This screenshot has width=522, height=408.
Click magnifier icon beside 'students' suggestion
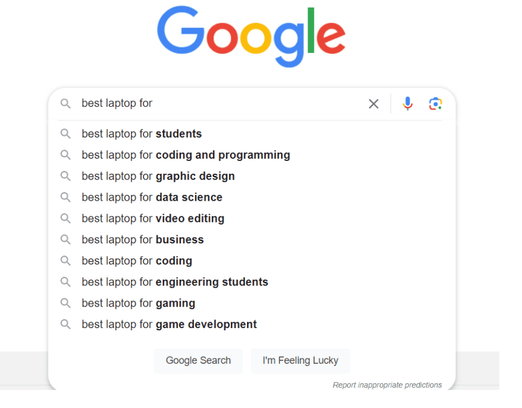click(65, 134)
